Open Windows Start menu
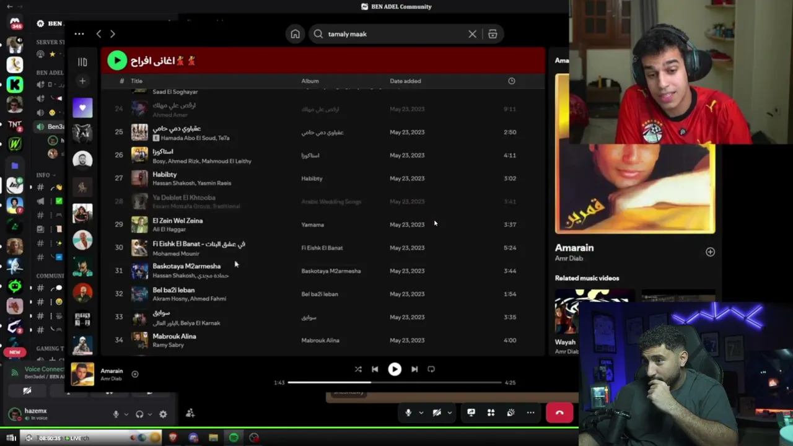Image resolution: width=793 pixels, height=446 pixels. coord(11,438)
